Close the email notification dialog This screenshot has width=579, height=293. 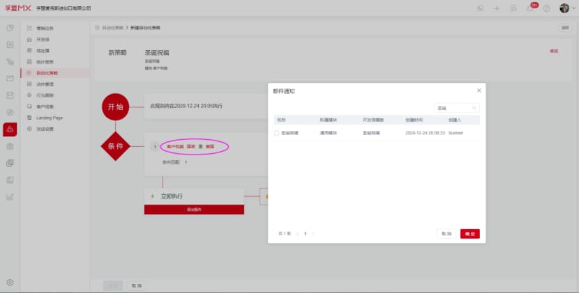coord(479,90)
